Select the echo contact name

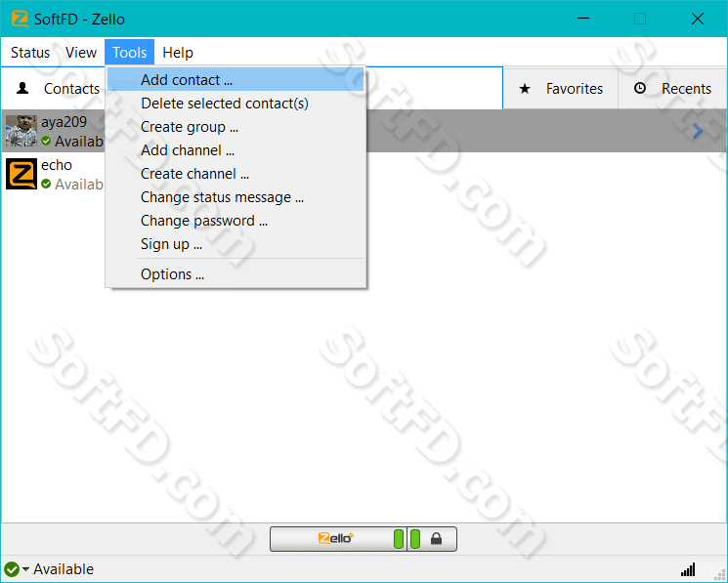[x=56, y=165]
